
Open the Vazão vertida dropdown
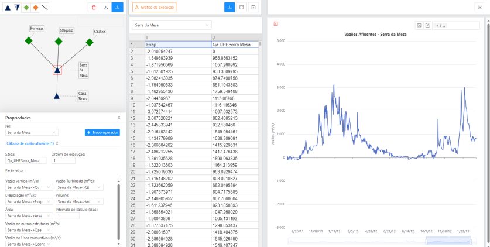tap(29, 187)
